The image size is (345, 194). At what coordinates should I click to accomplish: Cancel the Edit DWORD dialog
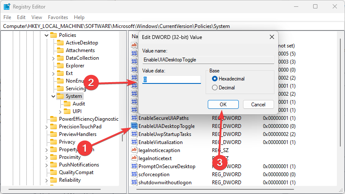pos(258,105)
